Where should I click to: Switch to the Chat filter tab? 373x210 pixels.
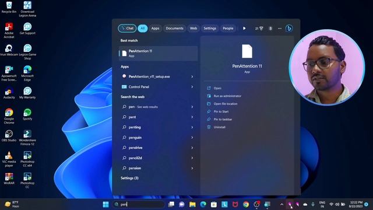click(x=127, y=29)
